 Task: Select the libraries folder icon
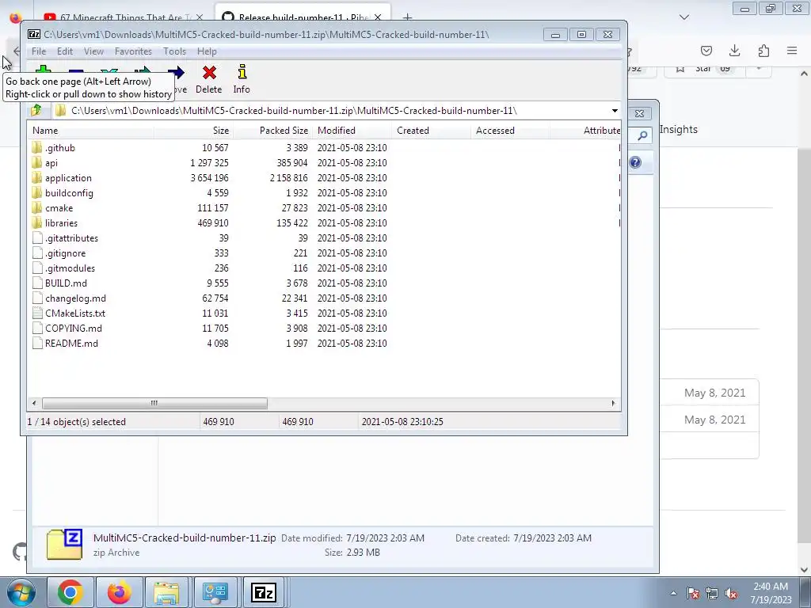point(36,222)
